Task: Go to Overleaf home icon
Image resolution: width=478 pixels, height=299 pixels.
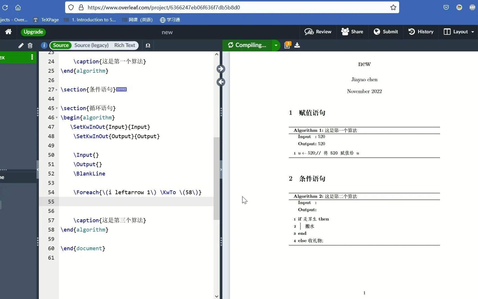Action: [x=8, y=32]
